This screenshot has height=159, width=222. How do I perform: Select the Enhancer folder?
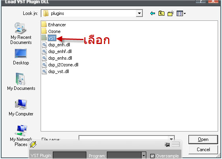point(54,25)
